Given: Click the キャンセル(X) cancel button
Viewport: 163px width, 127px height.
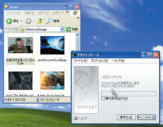Looking at the screenshot, I should click(146, 117).
